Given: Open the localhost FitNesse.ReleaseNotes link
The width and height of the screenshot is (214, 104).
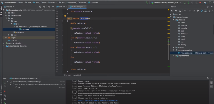Looking at the screenshot, I should click(98, 100).
